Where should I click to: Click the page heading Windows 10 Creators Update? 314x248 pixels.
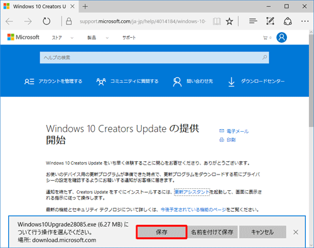pos(122,134)
